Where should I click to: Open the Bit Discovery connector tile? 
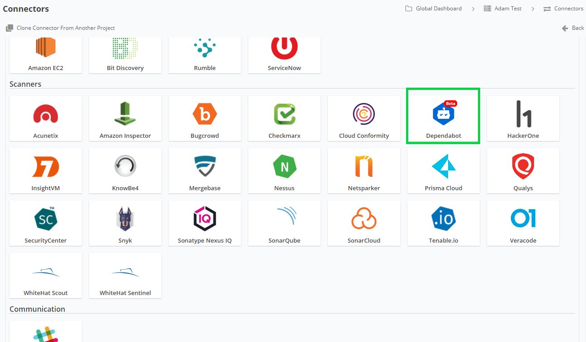pyautogui.click(x=125, y=55)
